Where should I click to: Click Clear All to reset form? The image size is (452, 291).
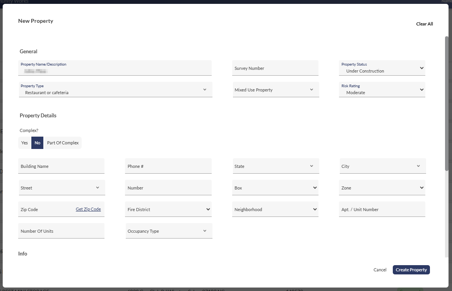424,24
